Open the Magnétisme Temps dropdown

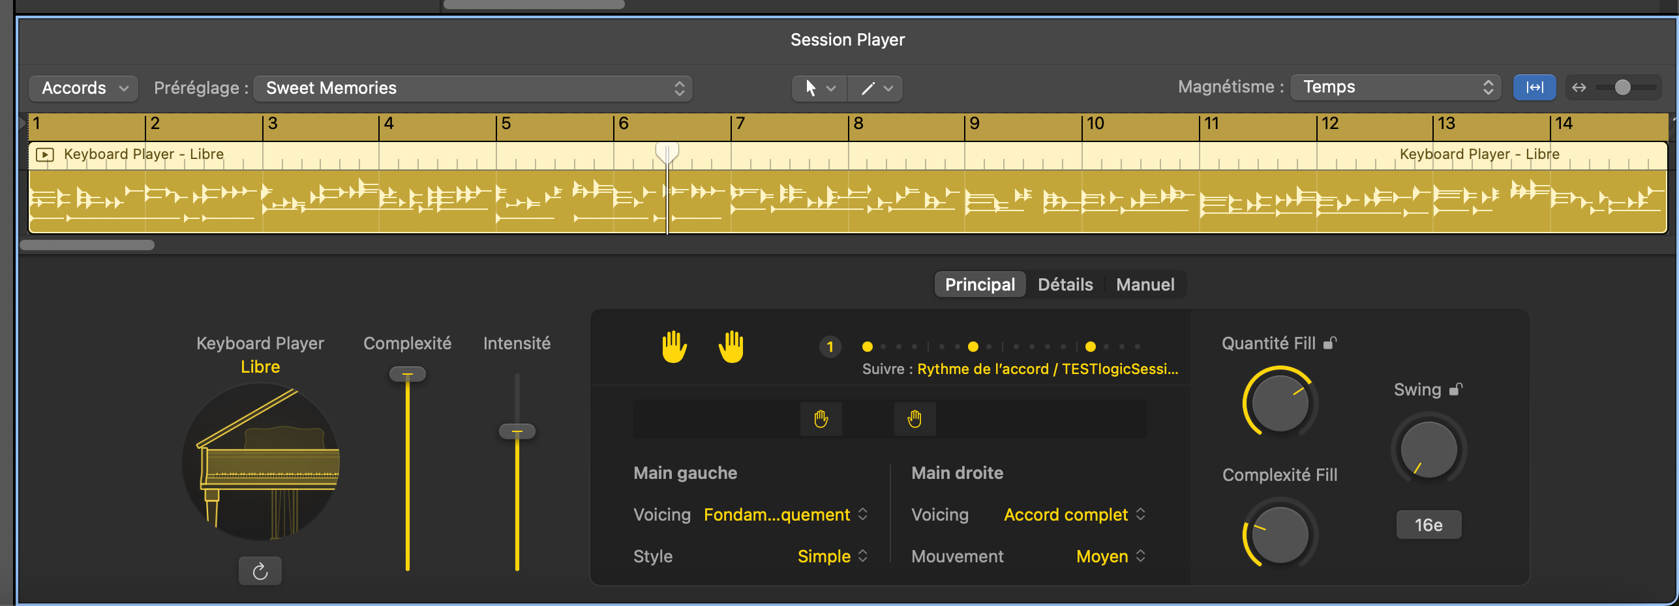click(x=1395, y=87)
